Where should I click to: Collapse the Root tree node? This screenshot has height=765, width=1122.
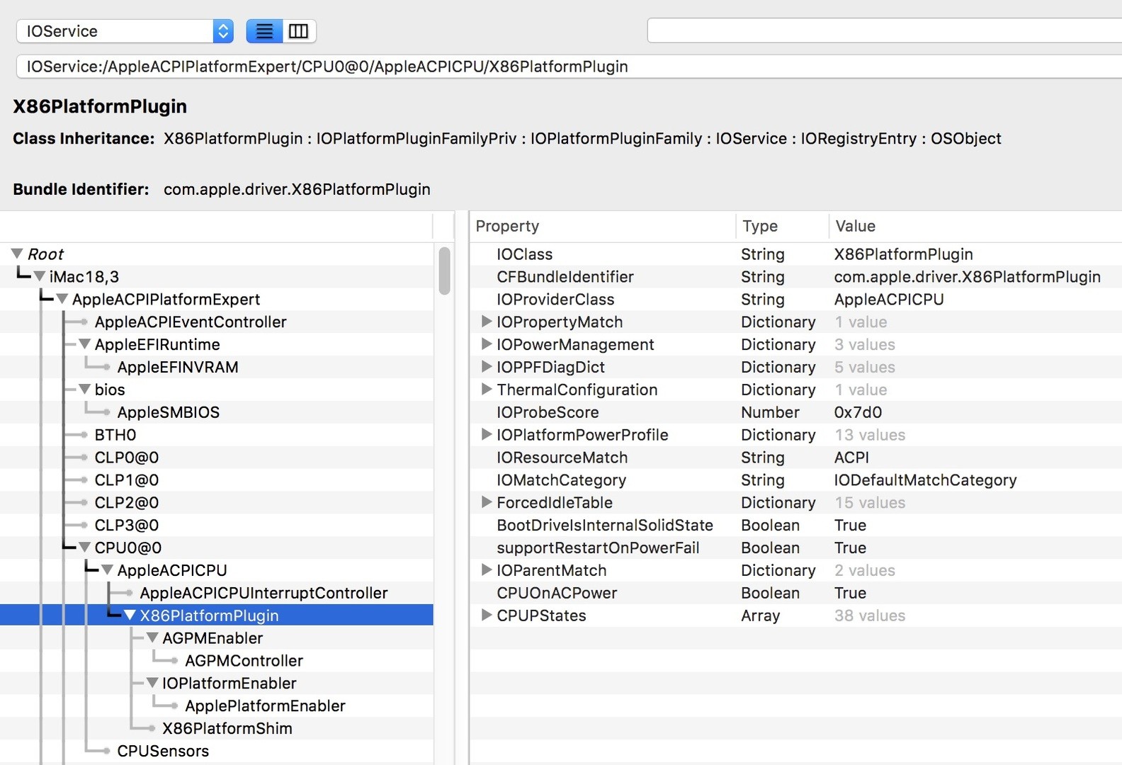17,254
